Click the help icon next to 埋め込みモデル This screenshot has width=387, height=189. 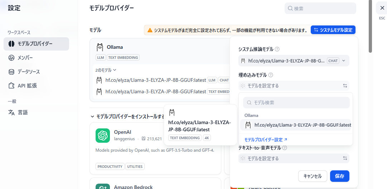(x=271, y=75)
